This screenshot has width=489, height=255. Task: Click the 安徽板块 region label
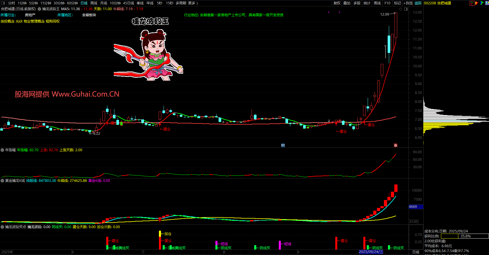click(89, 15)
